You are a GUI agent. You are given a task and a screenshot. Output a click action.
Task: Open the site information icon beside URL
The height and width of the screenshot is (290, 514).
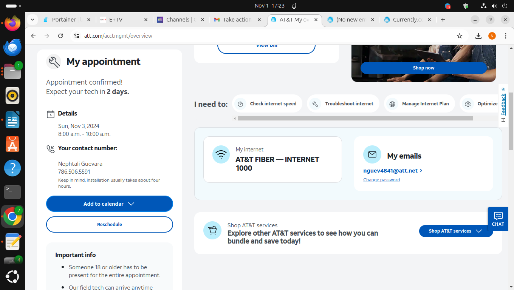(x=77, y=36)
